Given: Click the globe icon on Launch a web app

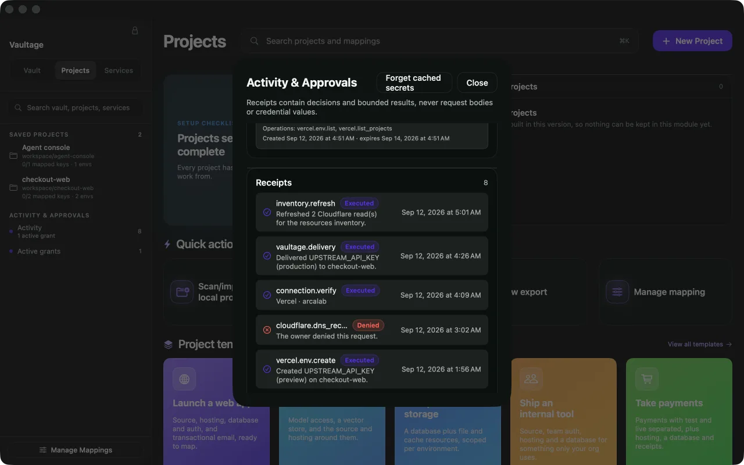Looking at the screenshot, I should [x=184, y=379].
